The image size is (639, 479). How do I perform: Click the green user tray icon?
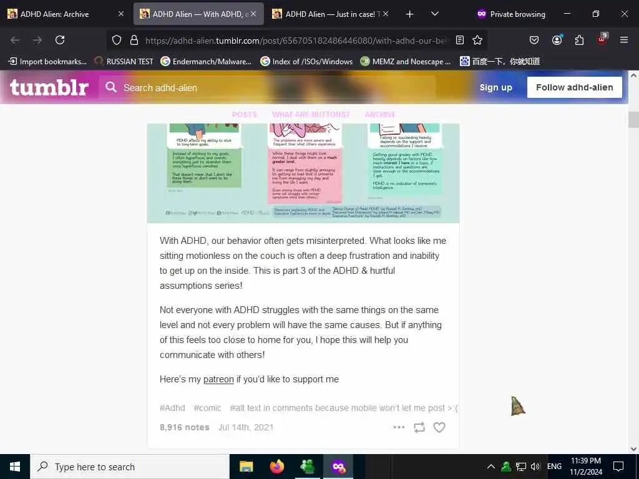pos(506,467)
